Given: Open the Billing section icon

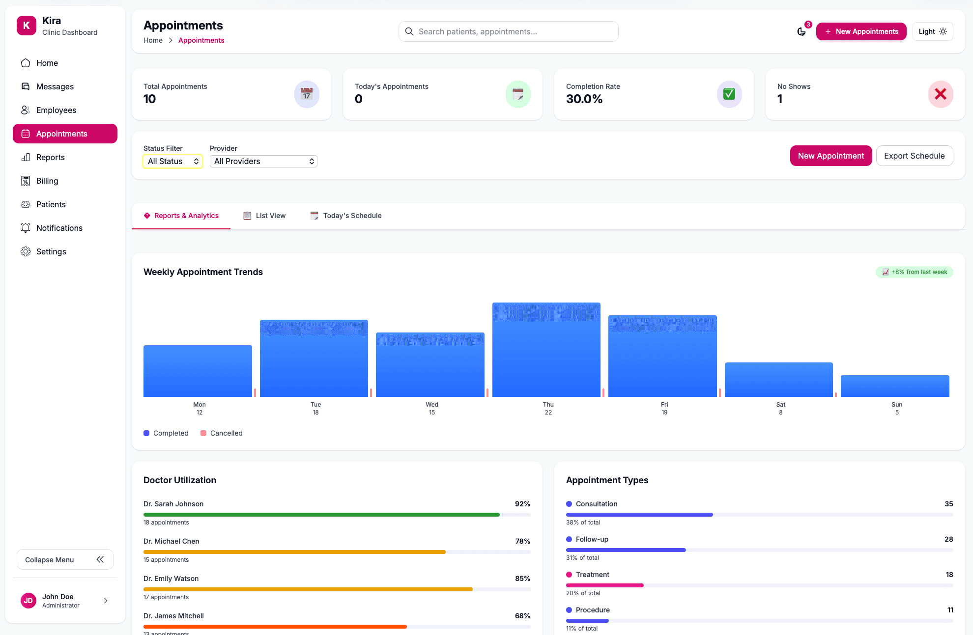Looking at the screenshot, I should 26,181.
